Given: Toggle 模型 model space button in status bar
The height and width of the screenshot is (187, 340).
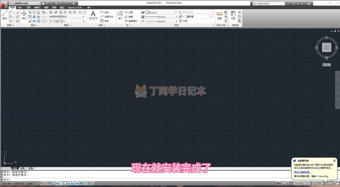Looking at the screenshot, I should [x=279, y=184].
